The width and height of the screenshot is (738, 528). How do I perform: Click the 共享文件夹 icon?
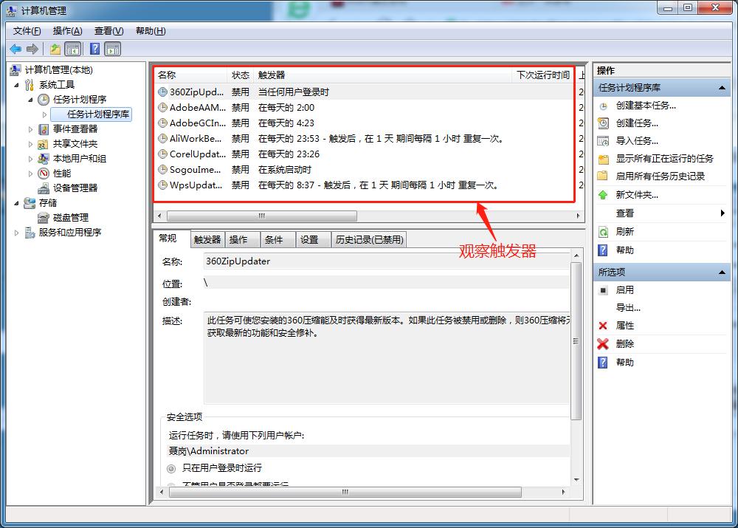pyautogui.click(x=44, y=144)
